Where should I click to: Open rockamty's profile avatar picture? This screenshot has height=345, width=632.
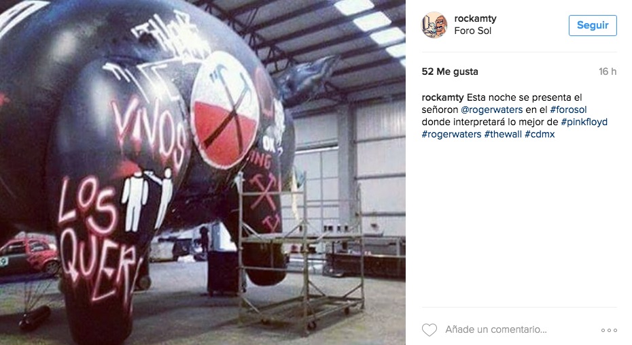(434, 24)
